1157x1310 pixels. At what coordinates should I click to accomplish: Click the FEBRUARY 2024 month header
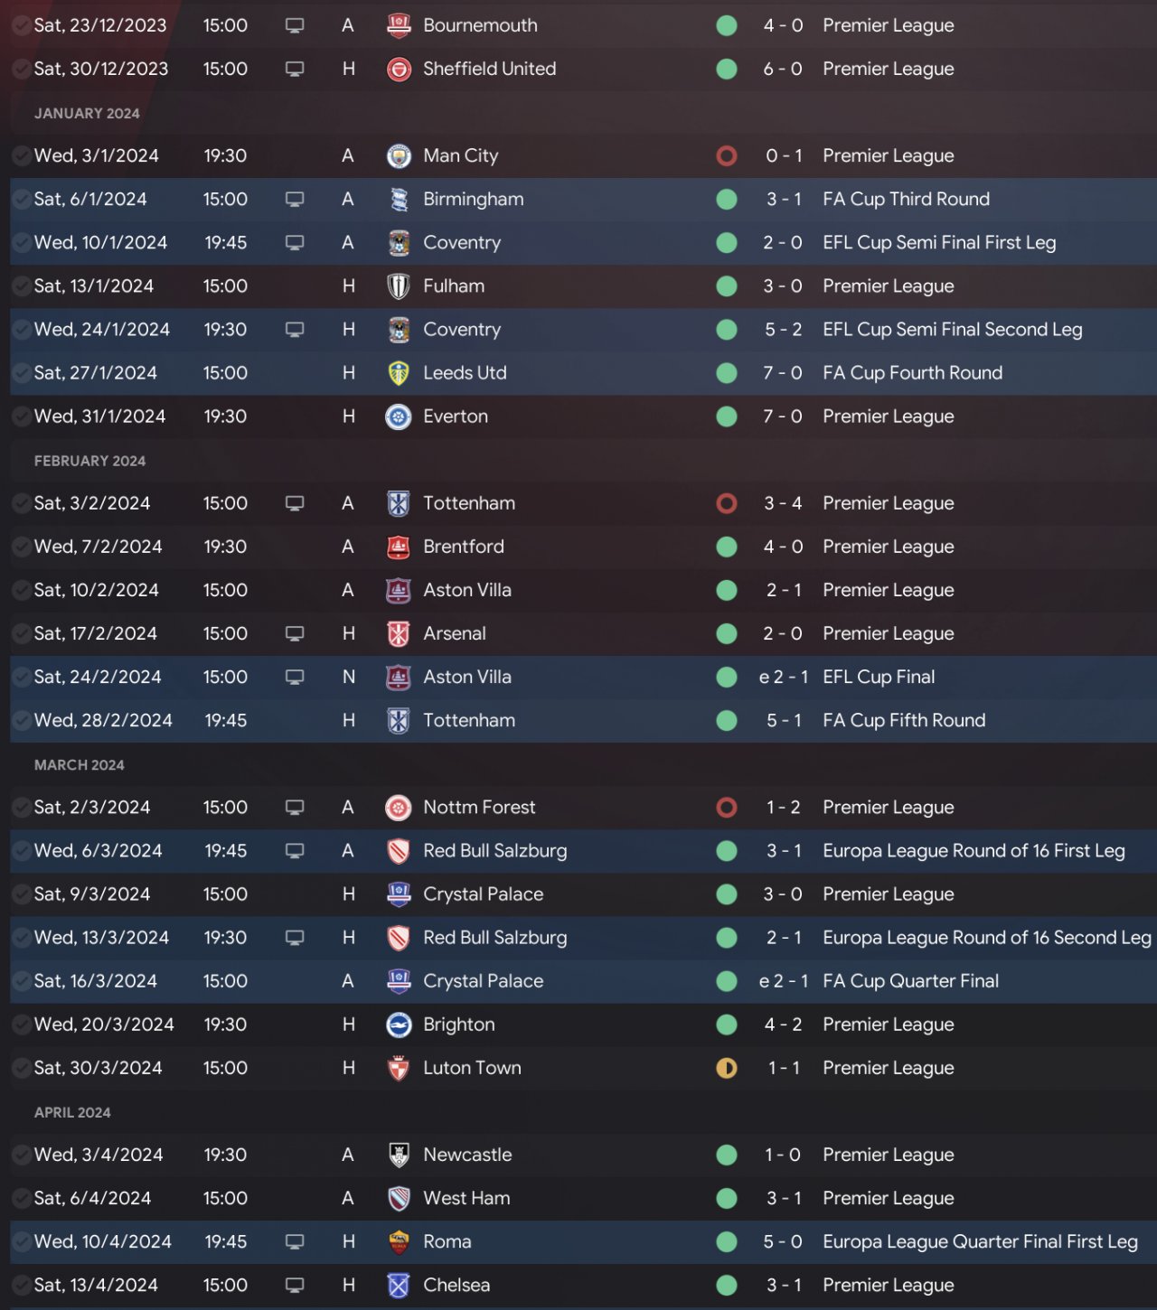[x=89, y=461]
